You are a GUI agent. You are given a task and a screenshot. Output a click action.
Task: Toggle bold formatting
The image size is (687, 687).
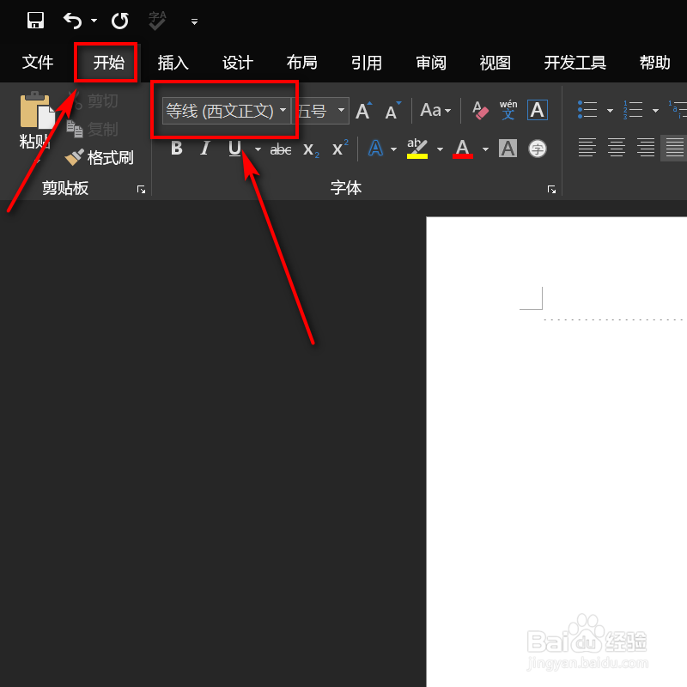(x=176, y=148)
